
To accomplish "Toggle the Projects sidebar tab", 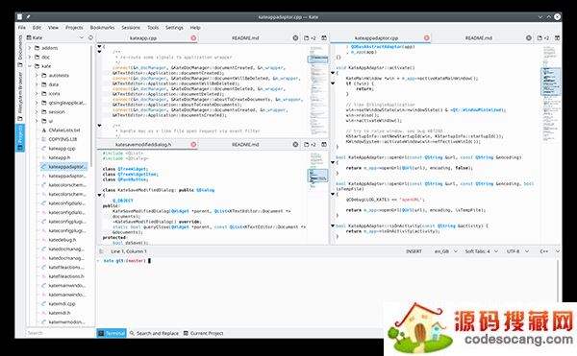I will (x=20, y=137).
